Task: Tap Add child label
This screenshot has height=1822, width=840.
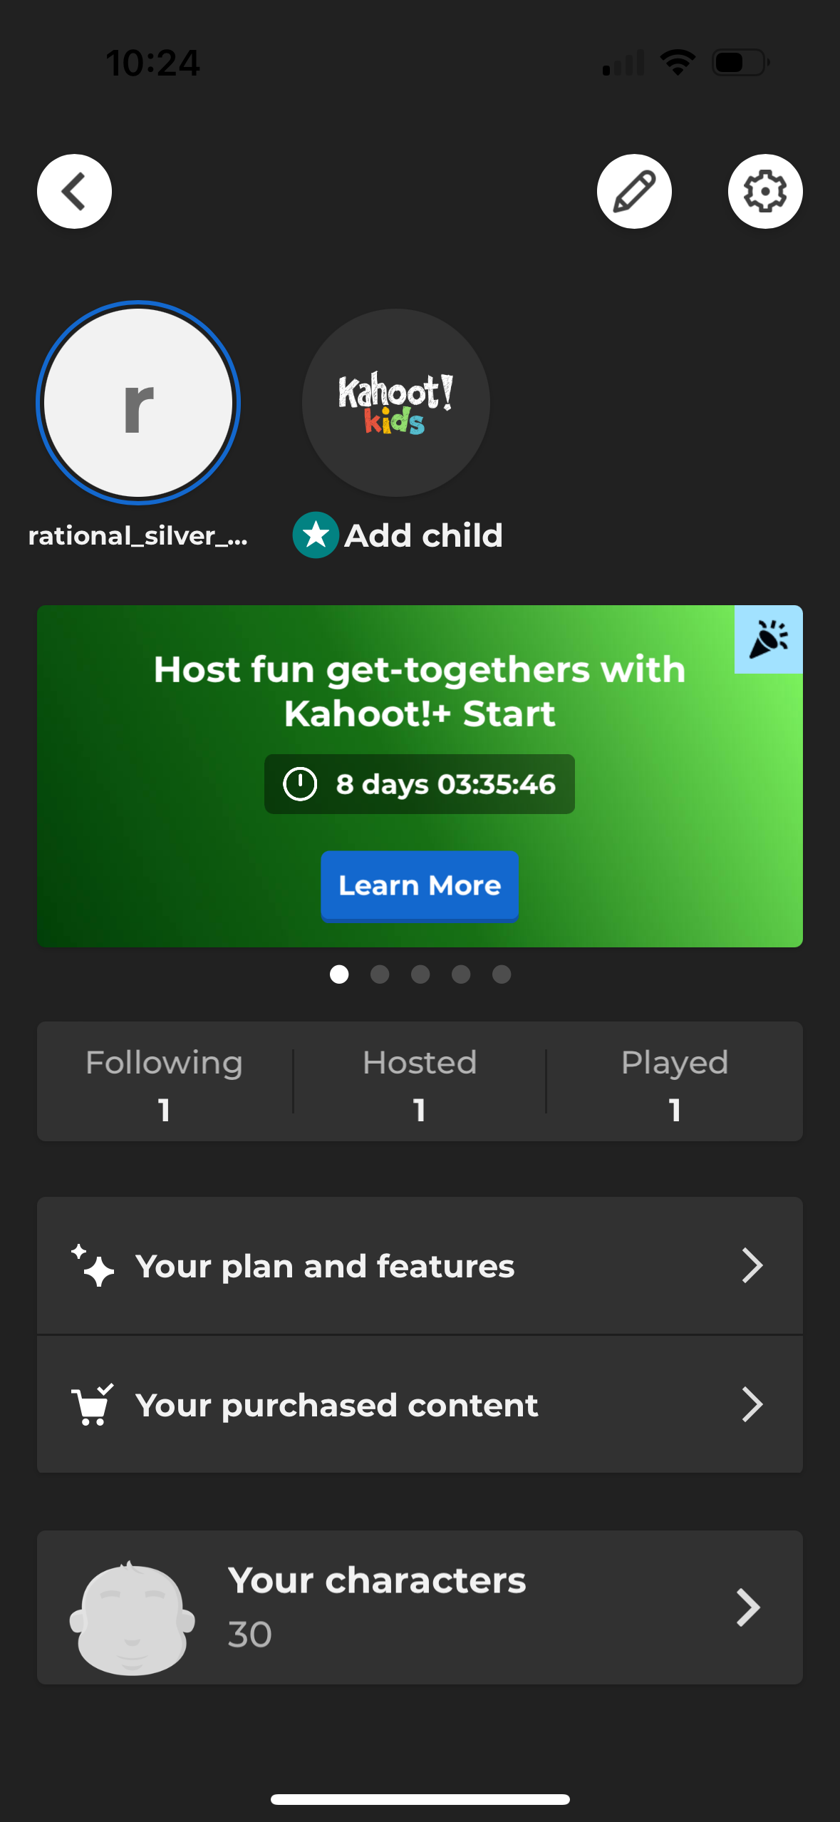Action: 422,535
